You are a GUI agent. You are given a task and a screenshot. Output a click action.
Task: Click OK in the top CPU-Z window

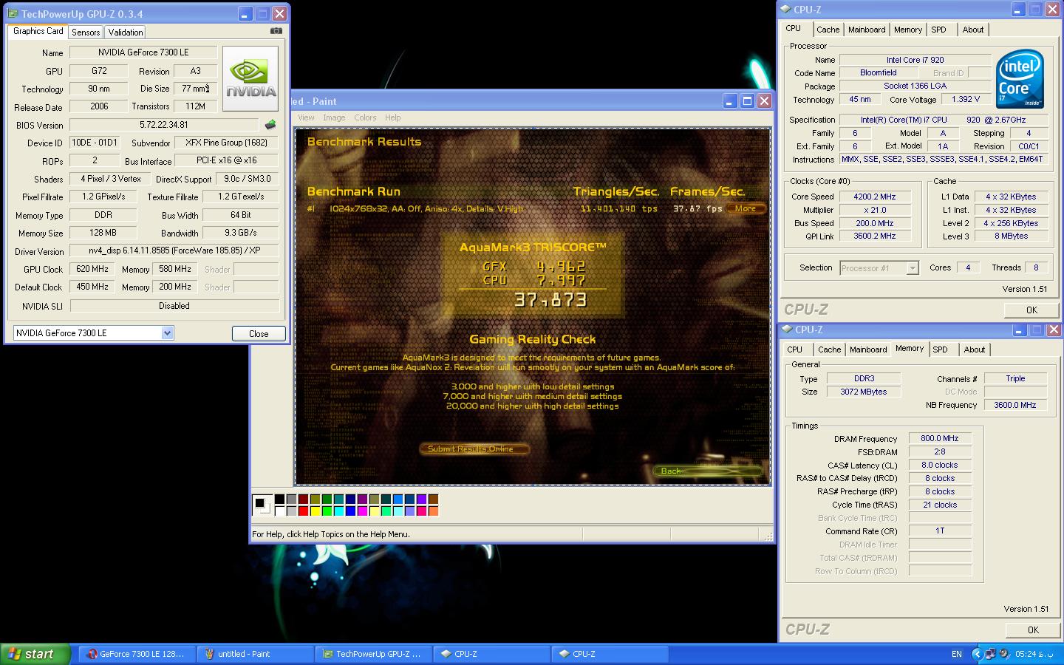tap(1031, 310)
